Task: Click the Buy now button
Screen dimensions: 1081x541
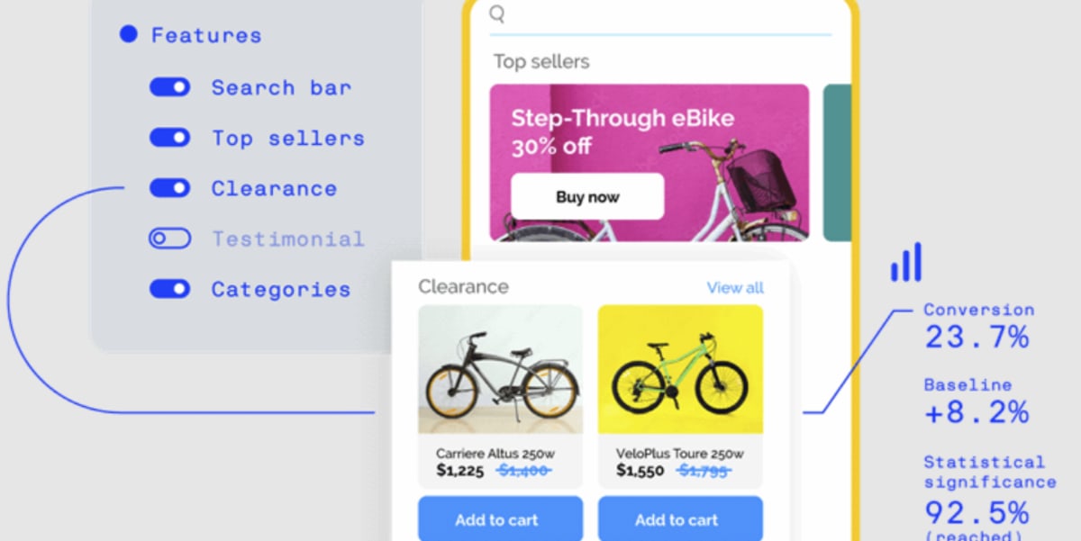Action: pos(587,196)
